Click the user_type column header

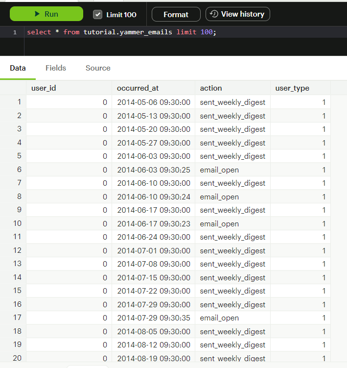[x=301, y=88]
